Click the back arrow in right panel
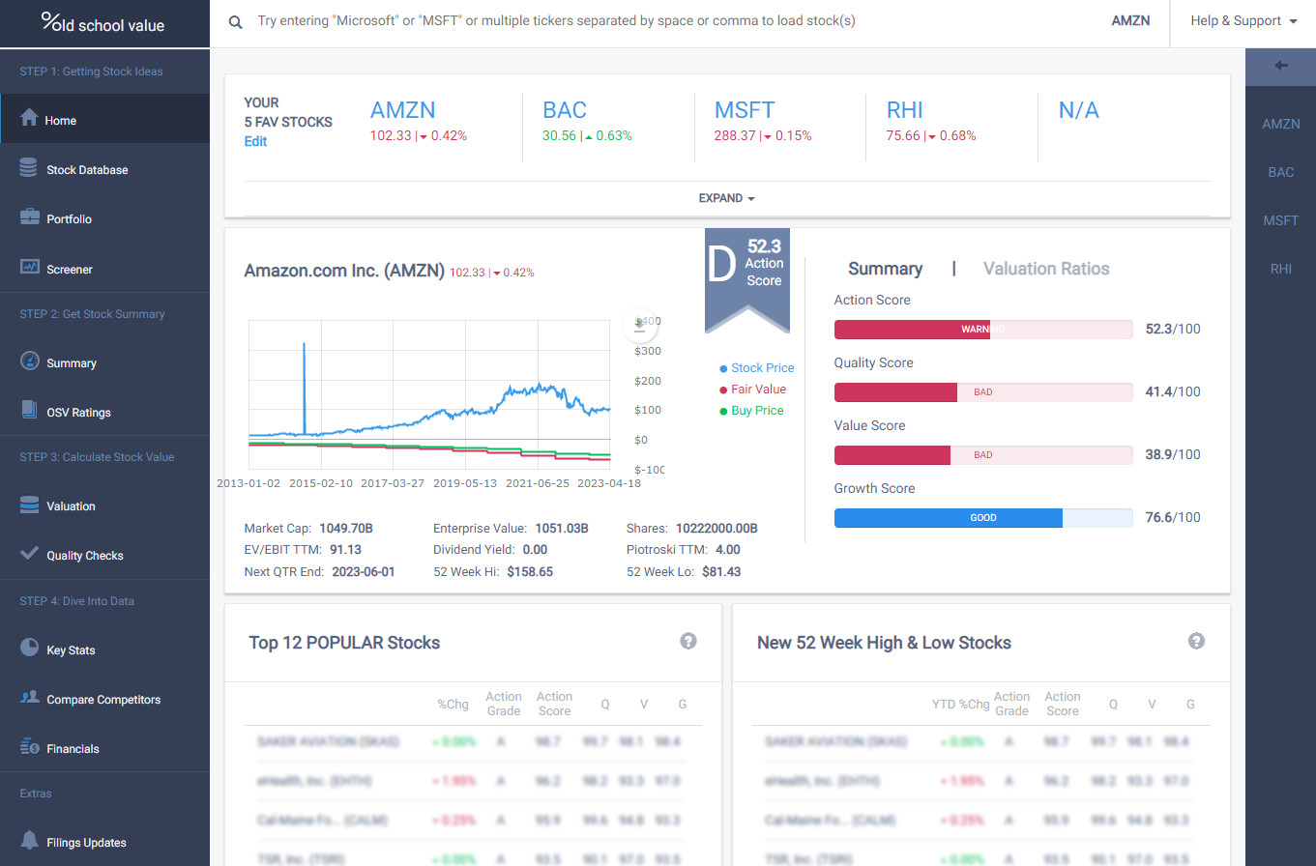This screenshot has width=1316, height=866. [x=1281, y=66]
